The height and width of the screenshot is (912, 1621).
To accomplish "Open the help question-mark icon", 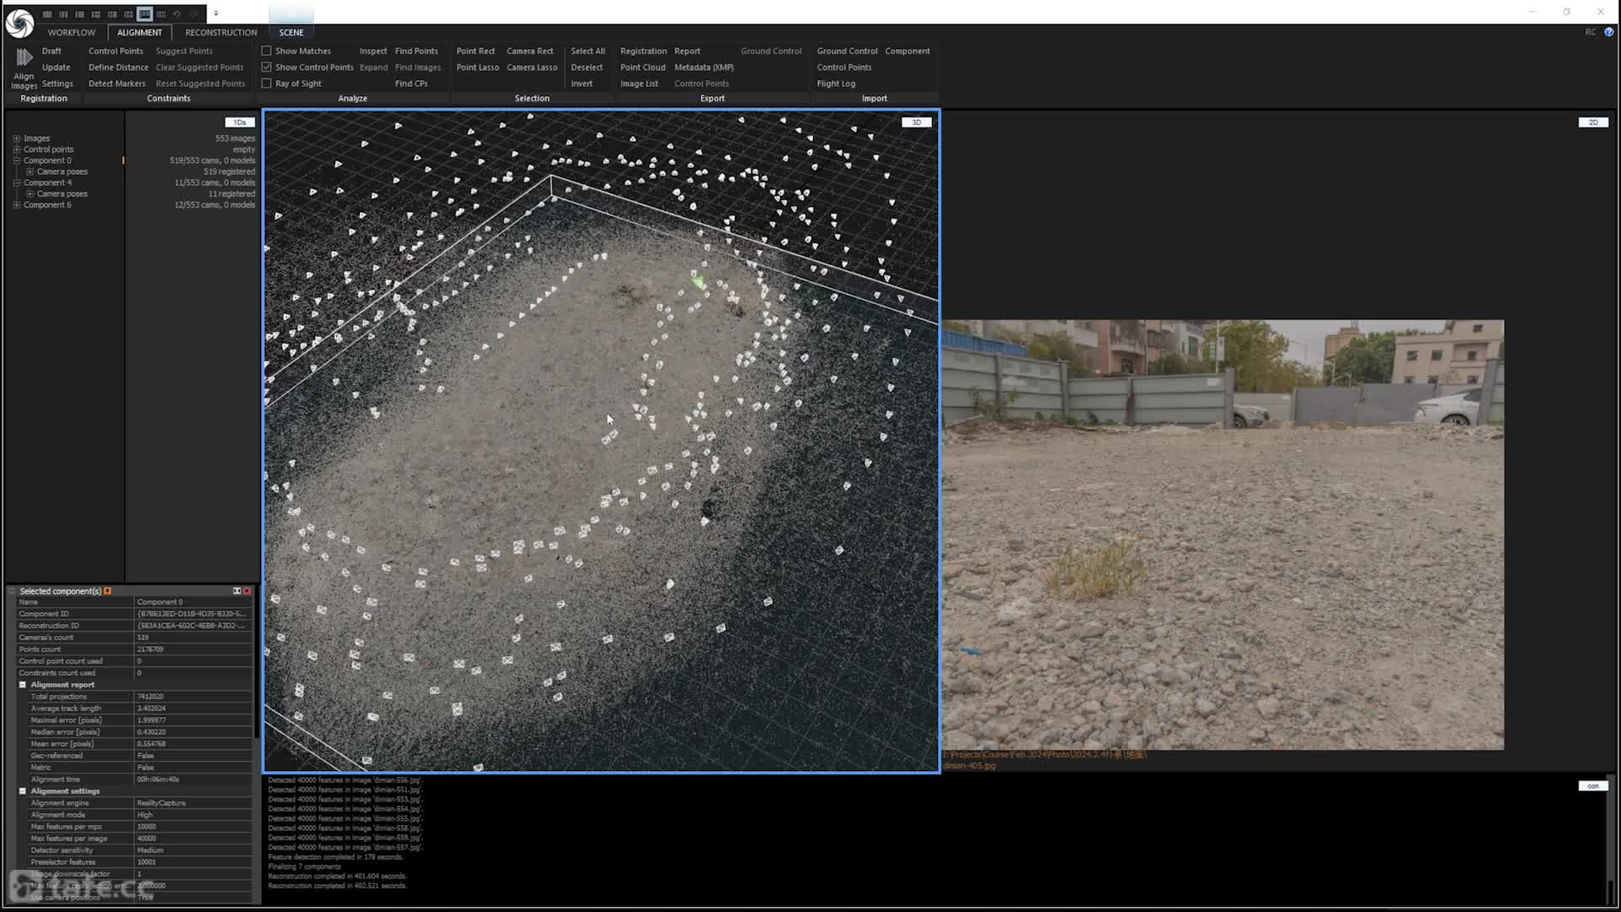I will 1609,32.
